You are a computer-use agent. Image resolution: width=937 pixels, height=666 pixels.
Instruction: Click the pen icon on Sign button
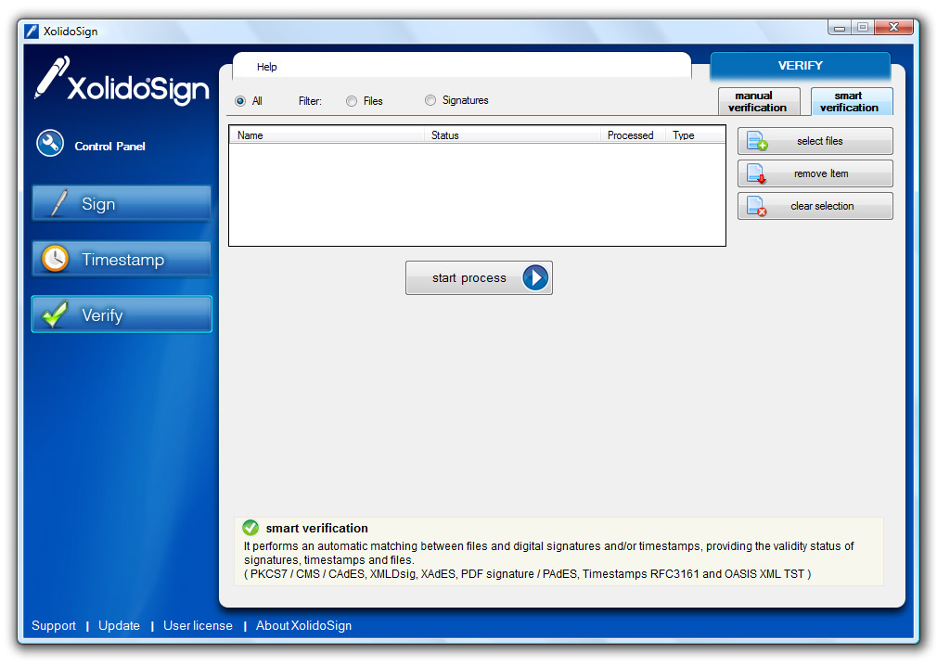[x=58, y=203]
